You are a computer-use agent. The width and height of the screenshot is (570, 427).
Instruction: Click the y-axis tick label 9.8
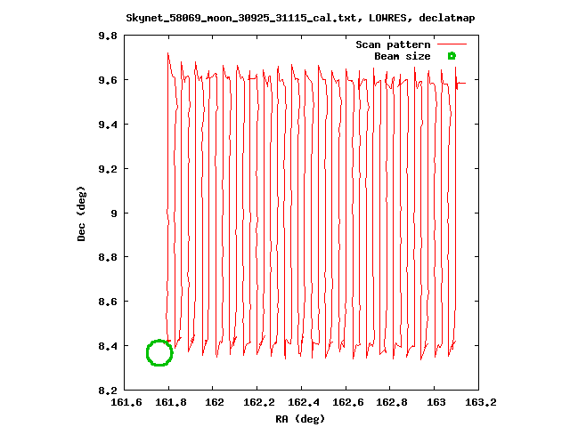pos(108,36)
